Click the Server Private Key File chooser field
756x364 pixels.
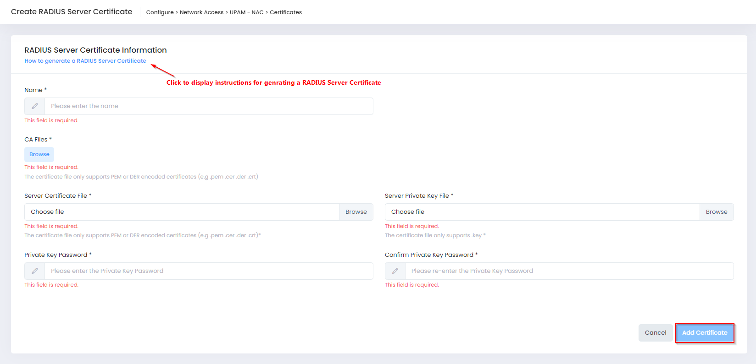coord(542,212)
